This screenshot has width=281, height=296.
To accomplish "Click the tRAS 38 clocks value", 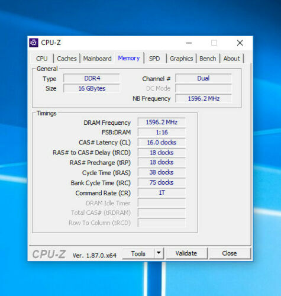I will coord(162,172).
